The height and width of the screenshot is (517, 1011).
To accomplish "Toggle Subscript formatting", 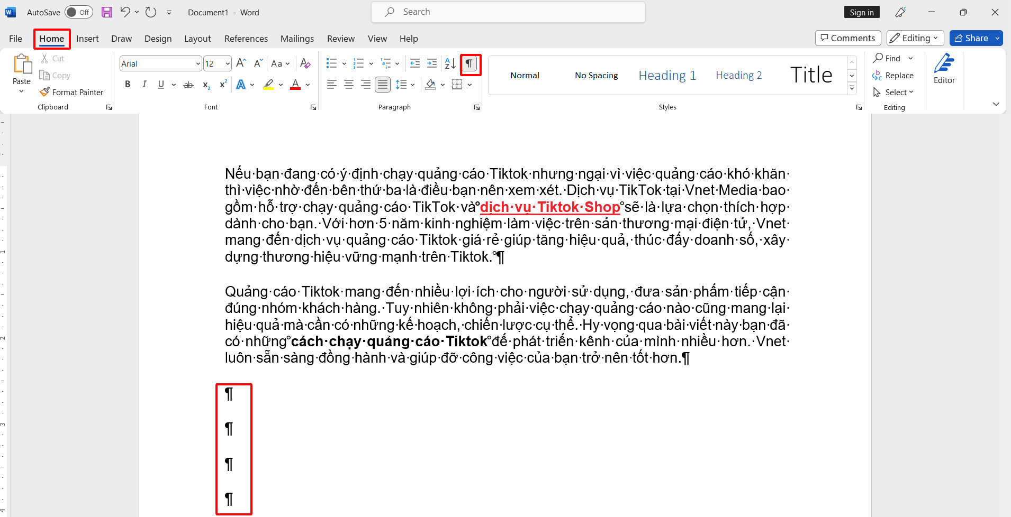I will [x=206, y=85].
